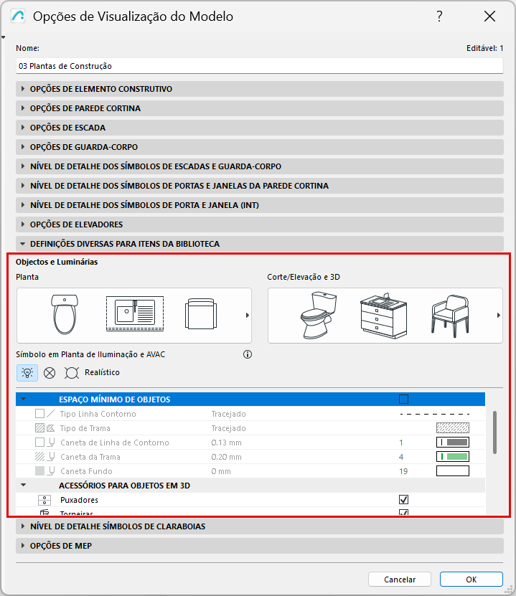Viewport: 516px width, 596px height.
Task: Collapse the Espaço Mínimo de Objetos group
Action: tap(24, 399)
